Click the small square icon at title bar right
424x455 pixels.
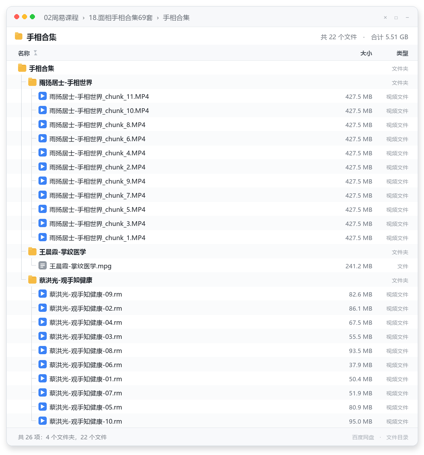[x=396, y=18]
